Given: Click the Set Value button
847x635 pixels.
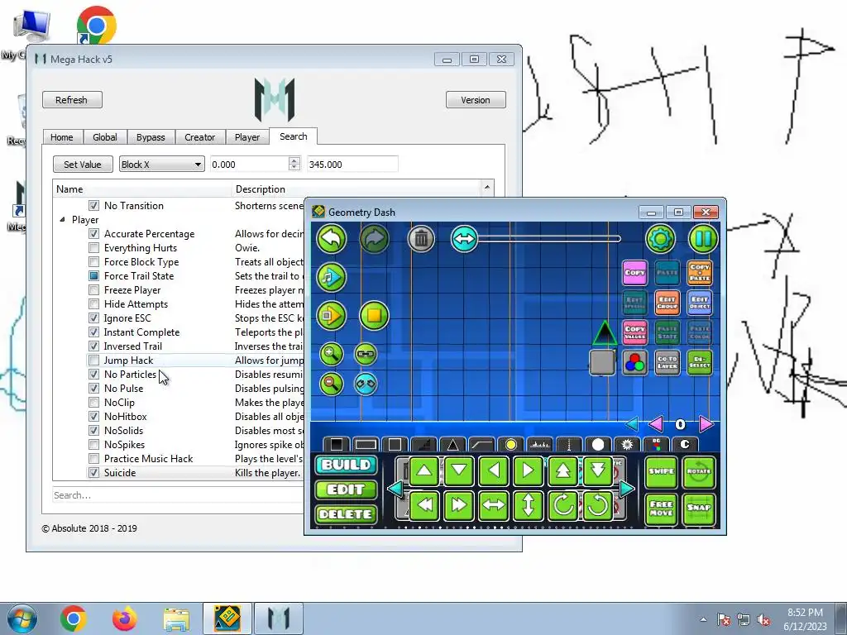Looking at the screenshot, I should (x=83, y=165).
